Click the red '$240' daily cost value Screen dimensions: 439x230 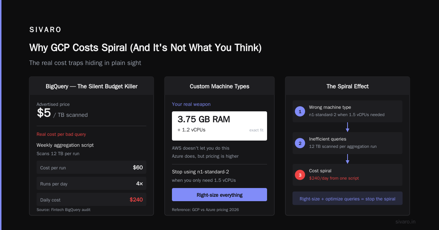click(136, 200)
